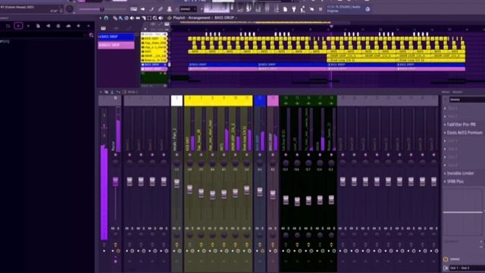Select the Delete tool in Playlist toolbar
485x273 pixels.
(x=127, y=18)
